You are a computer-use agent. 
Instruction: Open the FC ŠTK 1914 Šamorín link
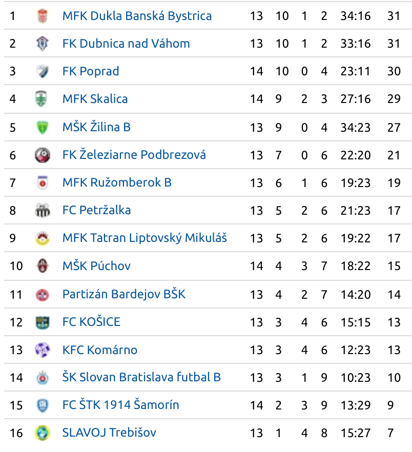click(121, 405)
